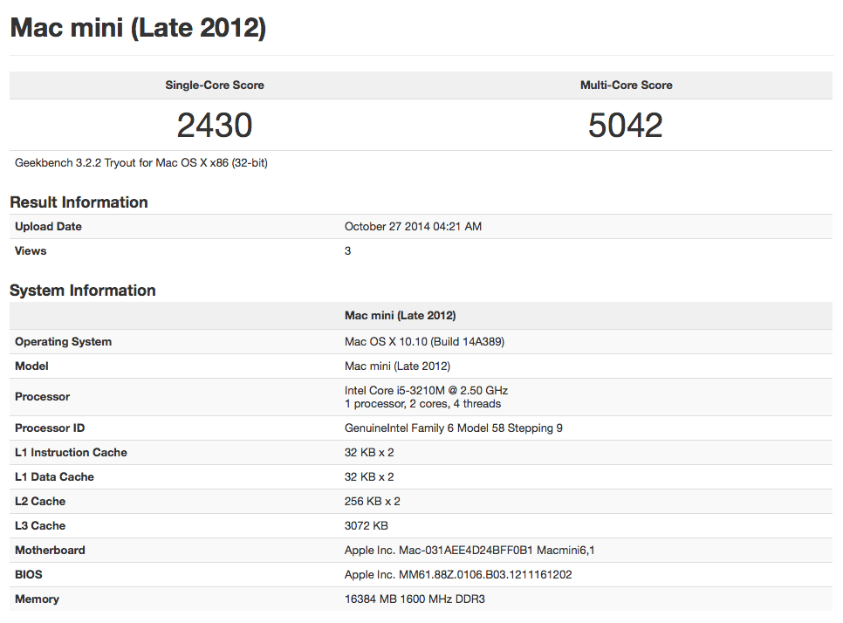
Task: Click the 'Mac mini (Late 2012)' page title
Action: 138,28
